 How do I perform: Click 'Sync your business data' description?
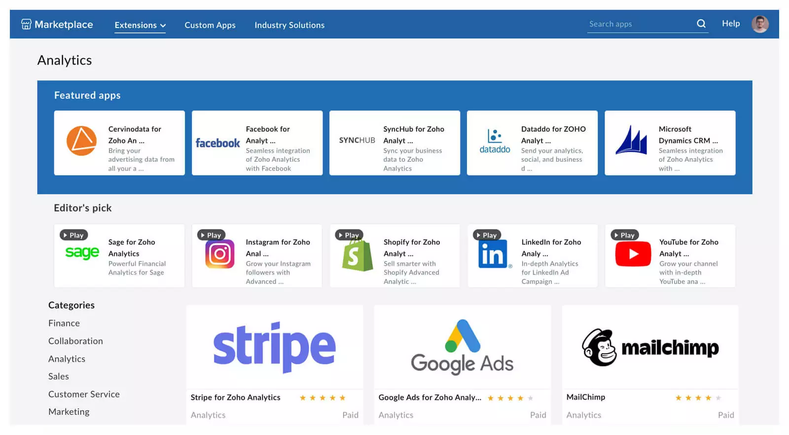click(x=413, y=160)
